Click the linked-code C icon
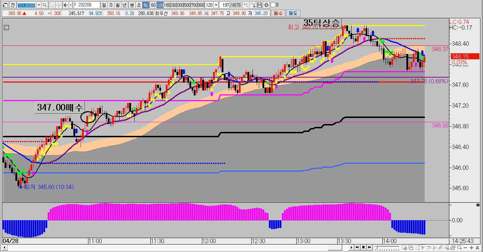Screen dimensions: 483x252 [52, 5]
